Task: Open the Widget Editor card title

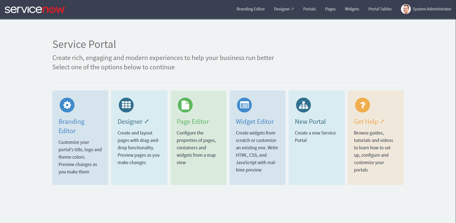Action: [255, 122]
